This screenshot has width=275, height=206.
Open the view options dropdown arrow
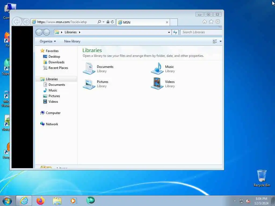220,41
